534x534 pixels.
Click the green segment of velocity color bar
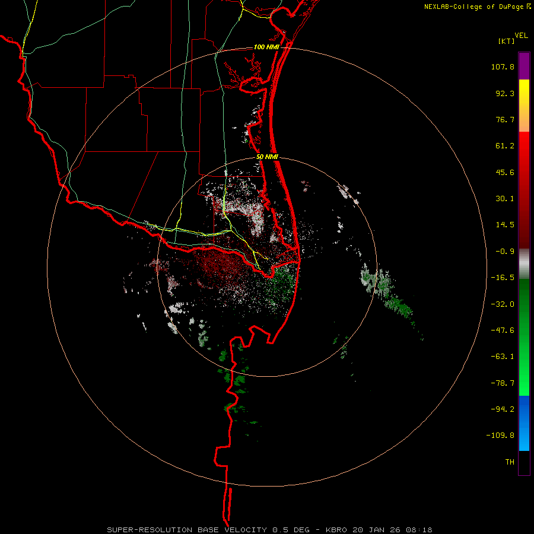(524, 337)
